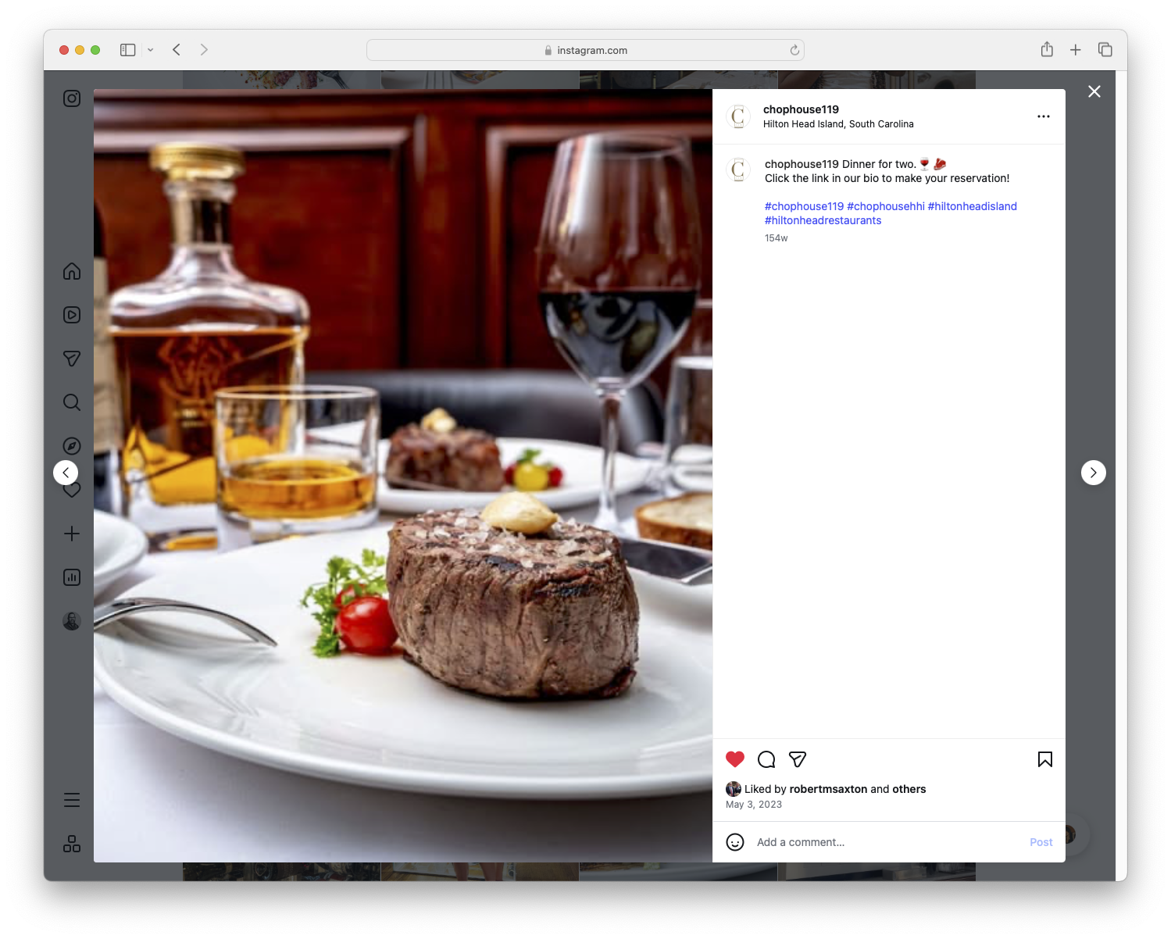Image resolution: width=1171 pixels, height=939 pixels.
Task: Open the three-dot post options menu
Action: coord(1044,116)
